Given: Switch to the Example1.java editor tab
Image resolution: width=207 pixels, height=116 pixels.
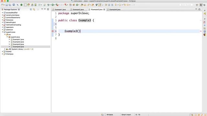Looking at the screenshot, I should tap(60, 9).
